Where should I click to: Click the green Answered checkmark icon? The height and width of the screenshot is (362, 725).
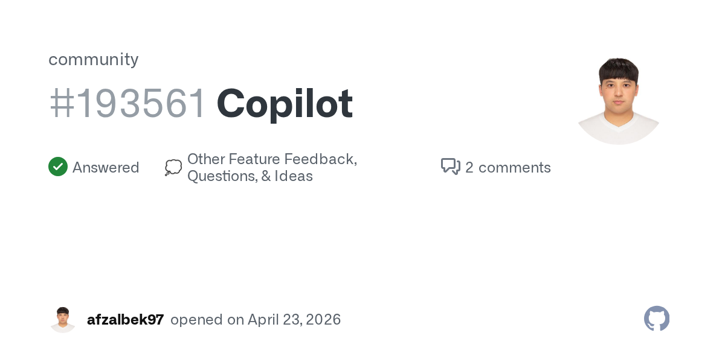tap(58, 167)
